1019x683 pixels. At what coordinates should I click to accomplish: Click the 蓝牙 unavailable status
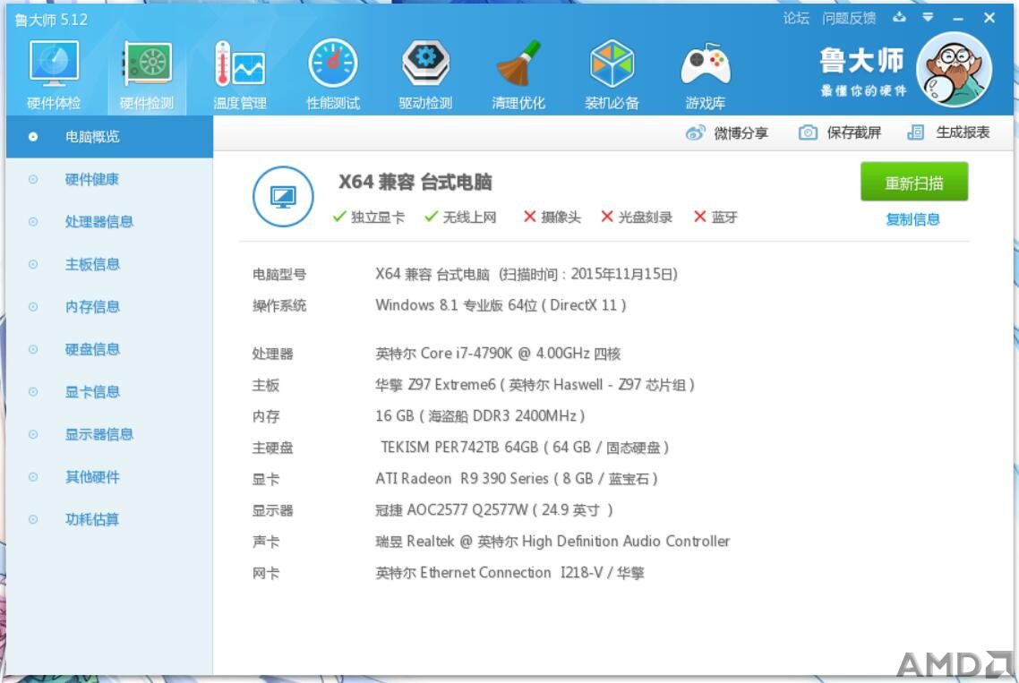point(715,217)
